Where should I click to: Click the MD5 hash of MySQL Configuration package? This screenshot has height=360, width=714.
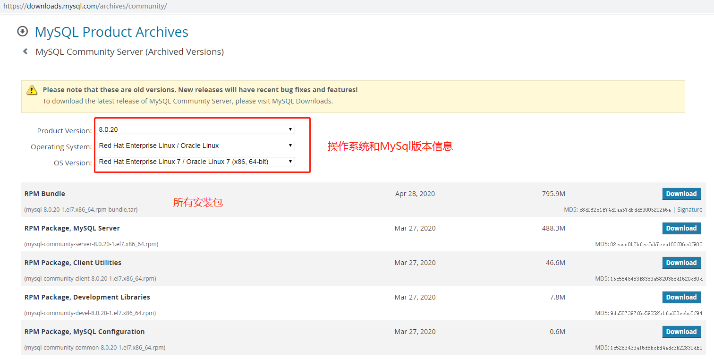coord(656,348)
